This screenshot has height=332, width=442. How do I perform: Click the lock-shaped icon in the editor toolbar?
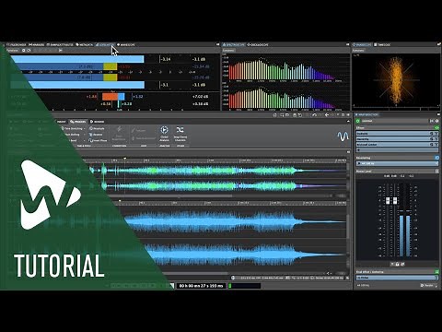295,115
